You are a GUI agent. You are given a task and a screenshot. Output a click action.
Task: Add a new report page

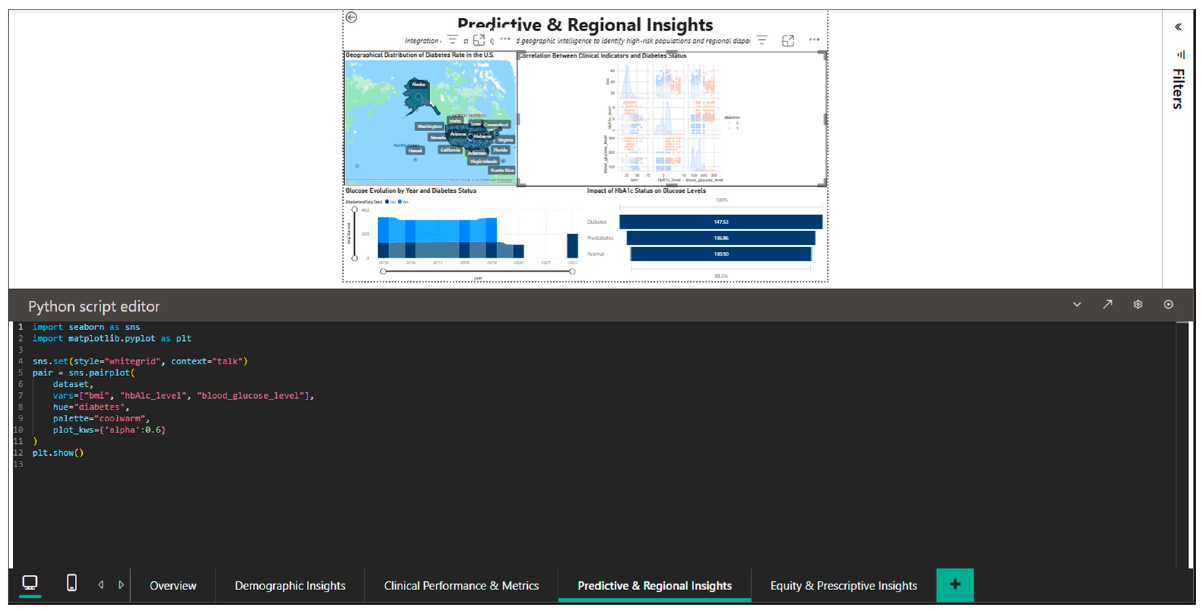coord(955,584)
